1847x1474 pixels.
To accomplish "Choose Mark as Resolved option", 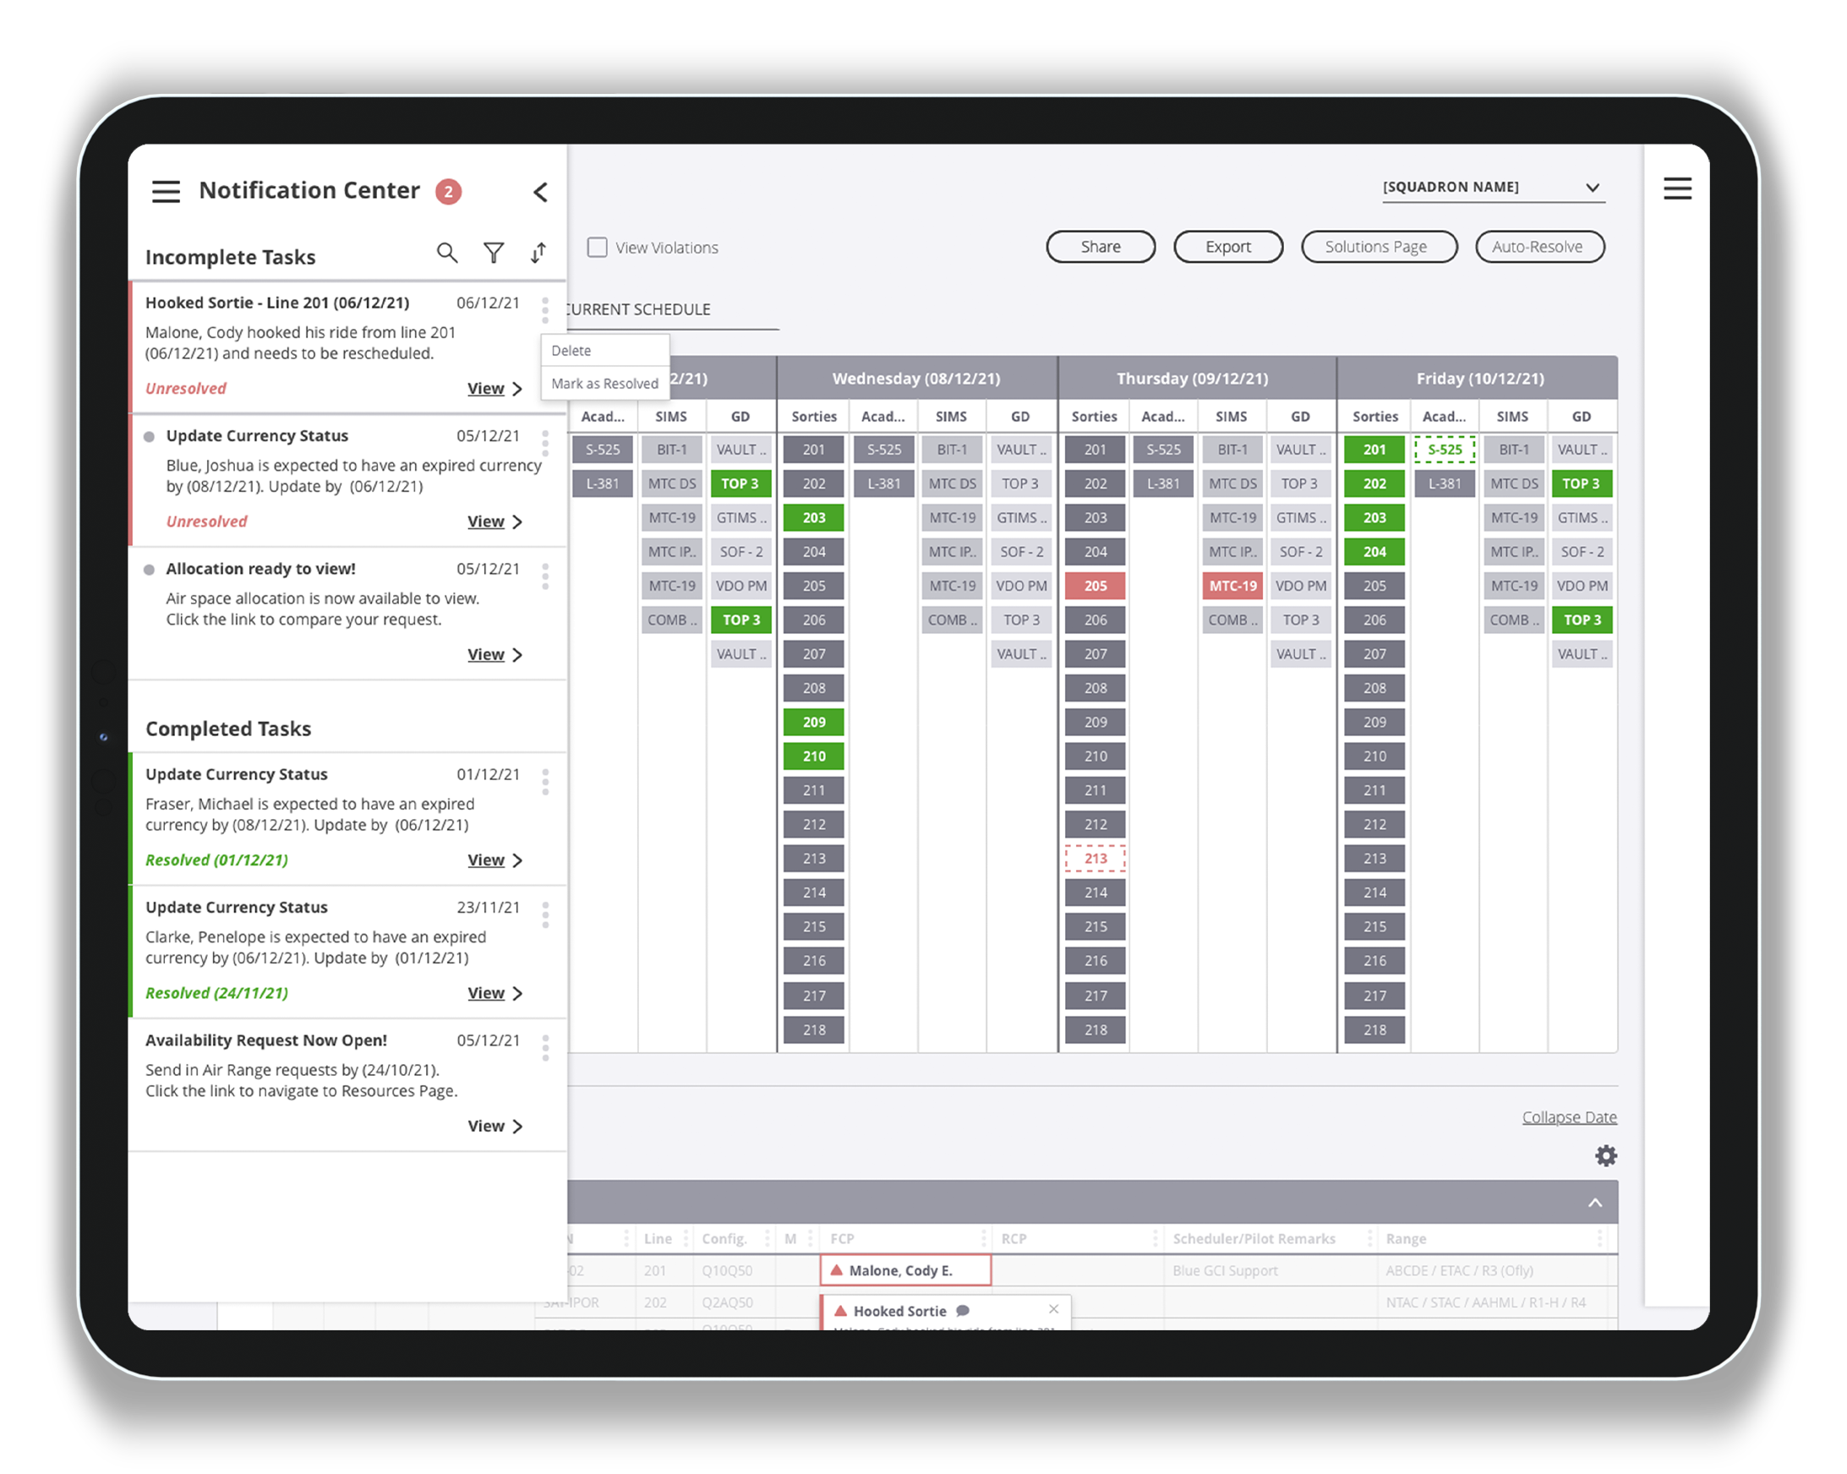I will coord(604,384).
